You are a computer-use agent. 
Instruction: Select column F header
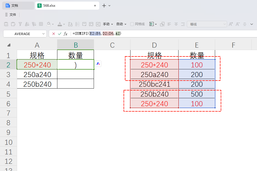click(x=233, y=45)
